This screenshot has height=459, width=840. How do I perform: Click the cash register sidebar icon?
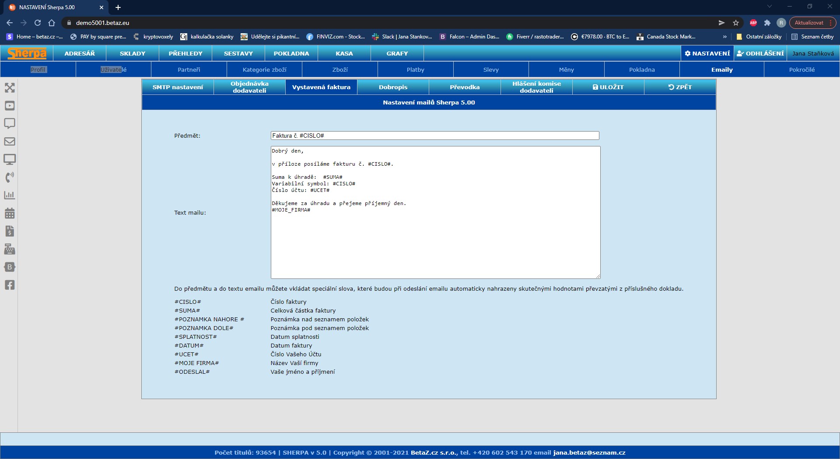click(10, 249)
